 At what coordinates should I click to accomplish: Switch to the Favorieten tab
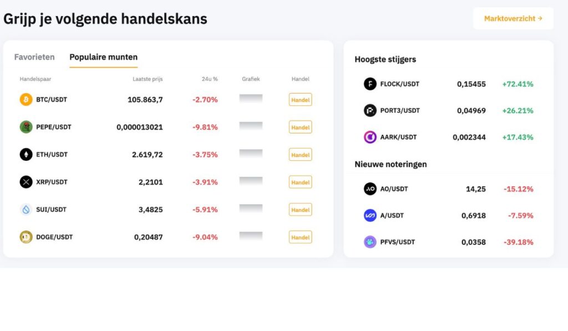pos(34,57)
